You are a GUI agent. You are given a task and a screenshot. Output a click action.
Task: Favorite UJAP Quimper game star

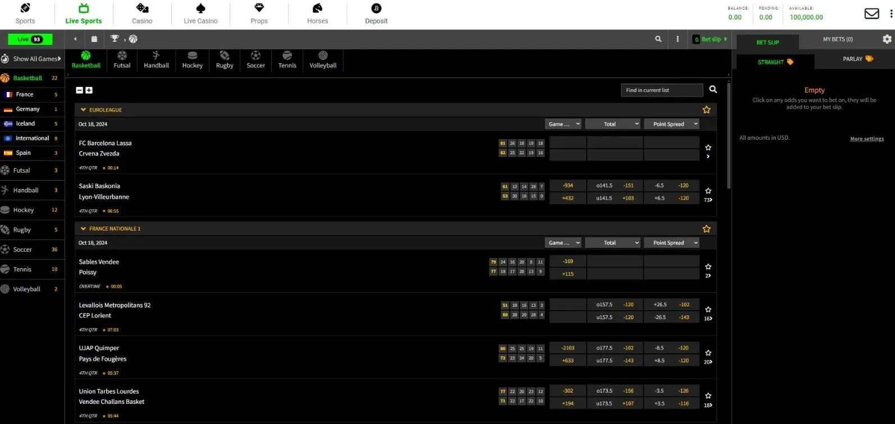tap(708, 353)
